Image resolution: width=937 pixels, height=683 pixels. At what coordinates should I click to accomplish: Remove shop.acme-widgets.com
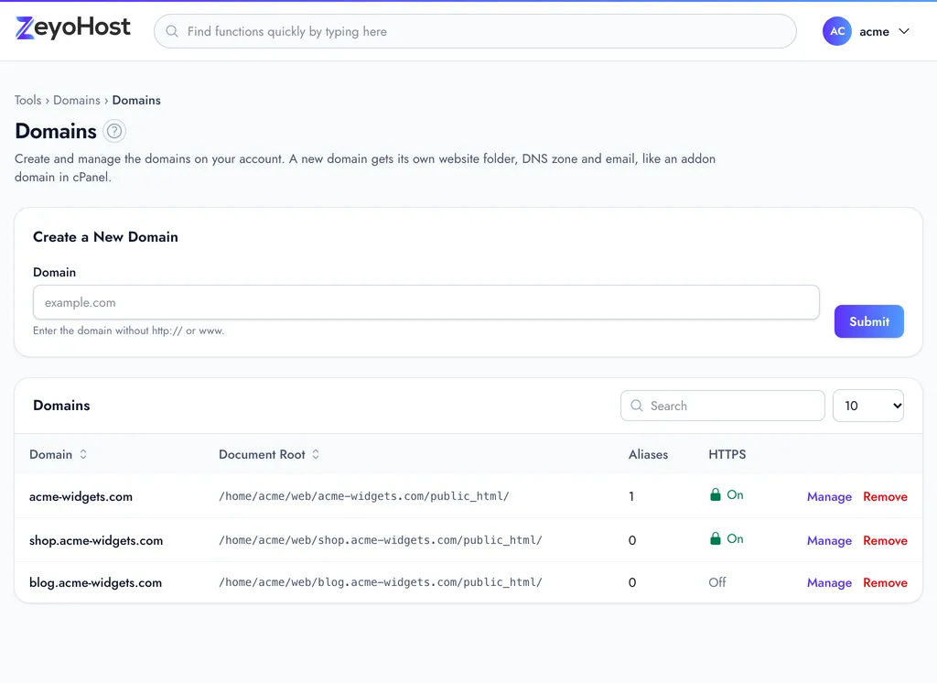(x=885, y=540)
